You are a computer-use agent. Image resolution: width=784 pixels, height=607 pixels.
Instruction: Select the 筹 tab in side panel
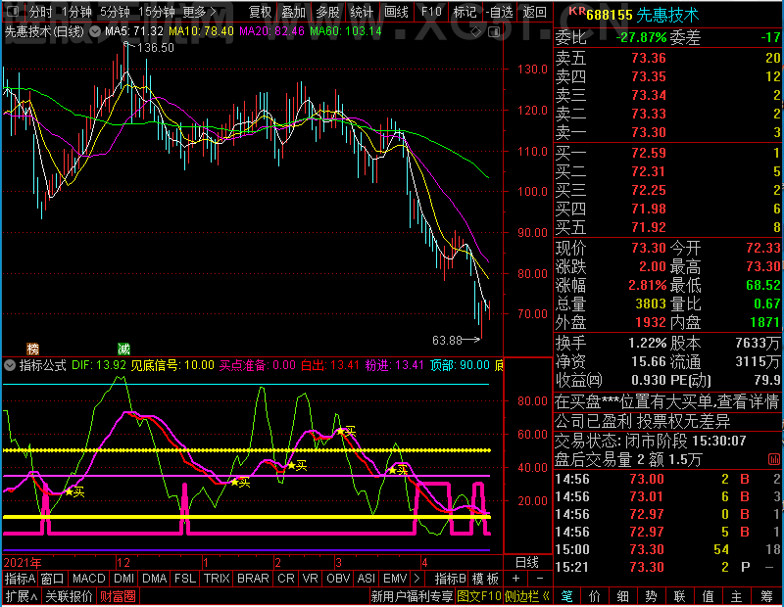766,596
